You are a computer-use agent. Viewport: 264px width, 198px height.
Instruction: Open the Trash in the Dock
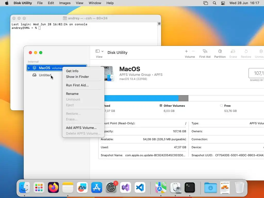pos(240,187)
